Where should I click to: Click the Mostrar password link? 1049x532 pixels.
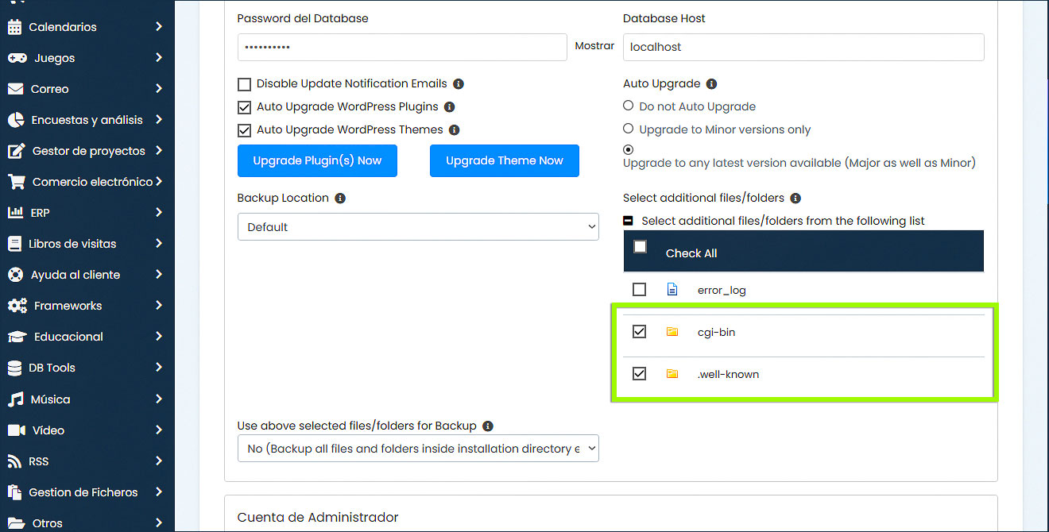(594, 46)
